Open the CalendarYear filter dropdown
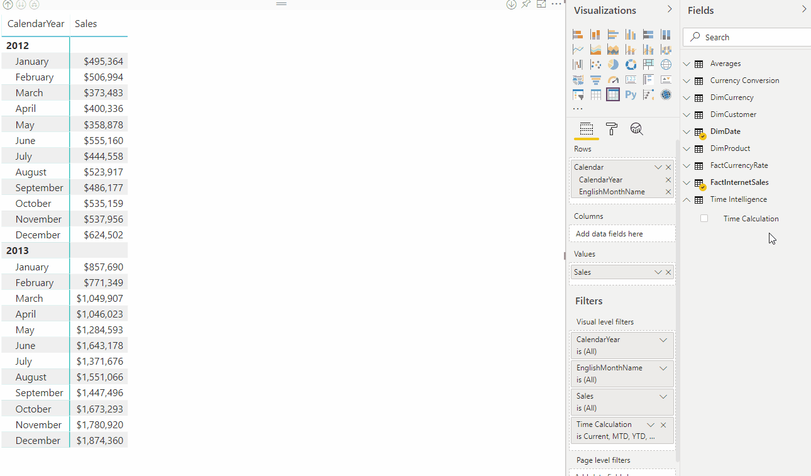This screenshot has height=476, width=811. point(663,340)
